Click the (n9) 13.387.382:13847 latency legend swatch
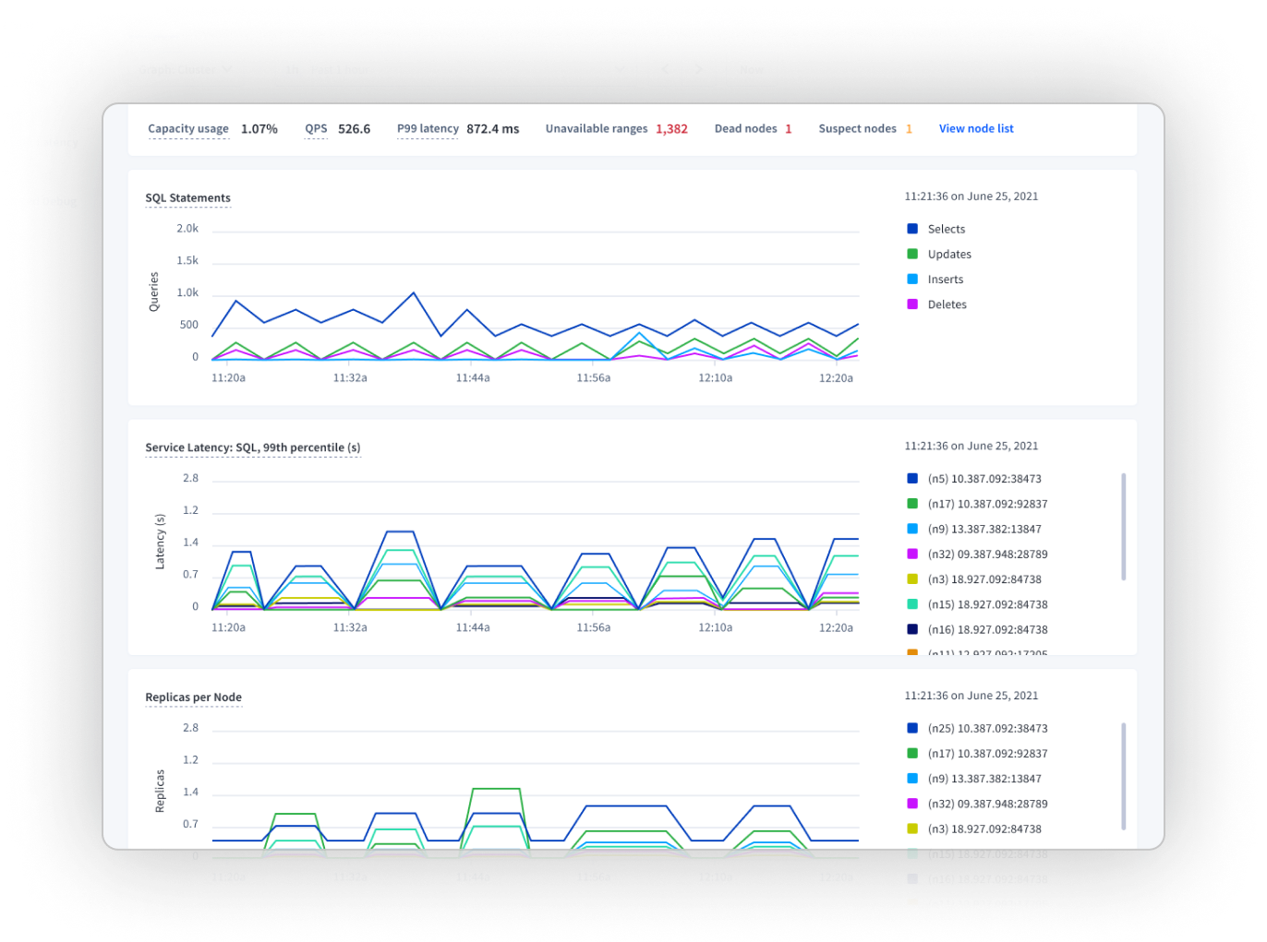 pyautogui.click(x=912, y=530)
